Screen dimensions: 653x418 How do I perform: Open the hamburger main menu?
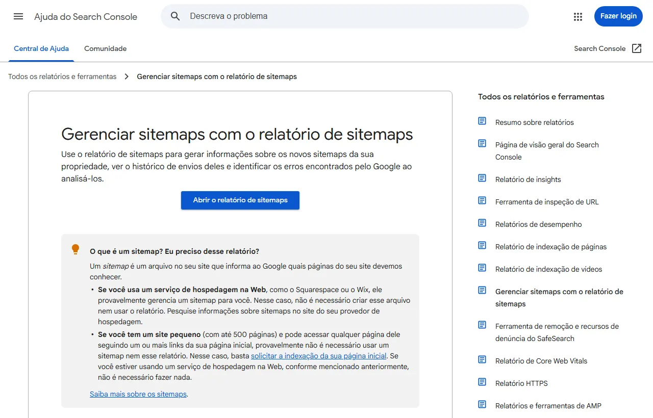pyautogui.click(x=18, y=16)
